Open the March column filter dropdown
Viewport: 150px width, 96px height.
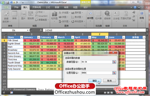click(x=73, y=37)
